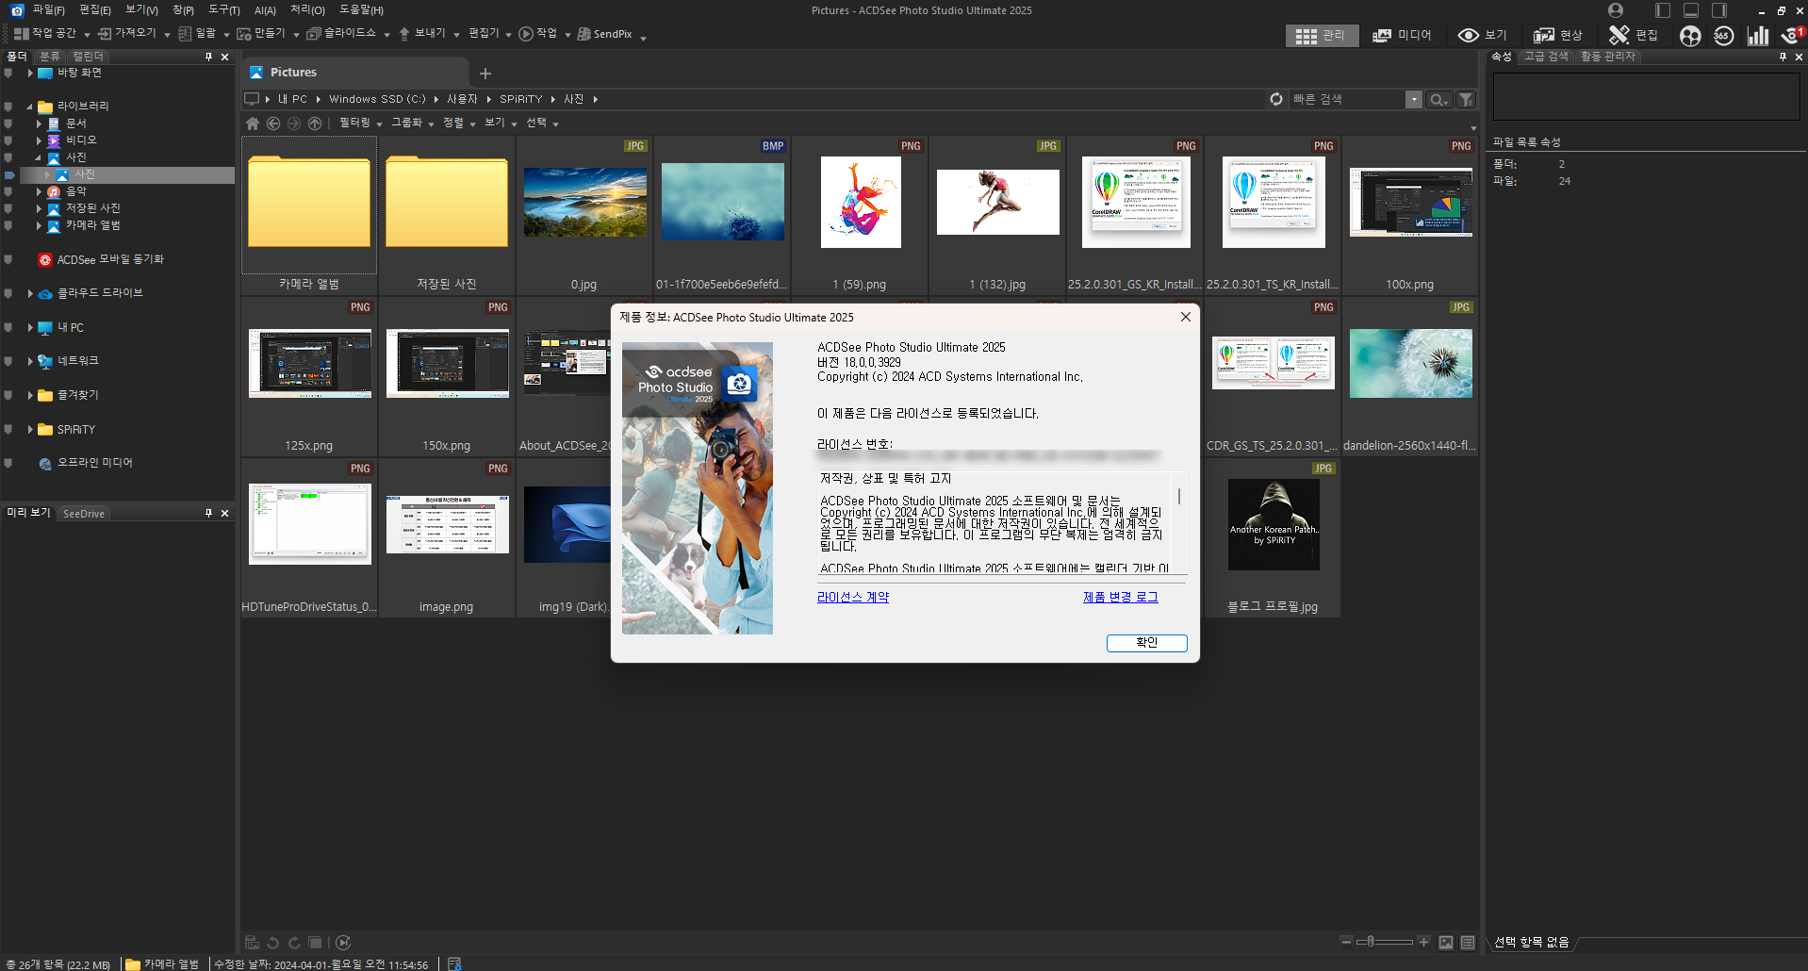Image resolution: width=1808 pixels, height=971 pixels.
Task: Collapse the 라이브러리 tree node
Action: tap(30, 107)
